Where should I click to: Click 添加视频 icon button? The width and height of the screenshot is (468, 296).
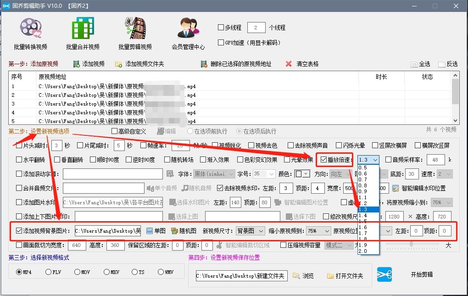(77, 64)
